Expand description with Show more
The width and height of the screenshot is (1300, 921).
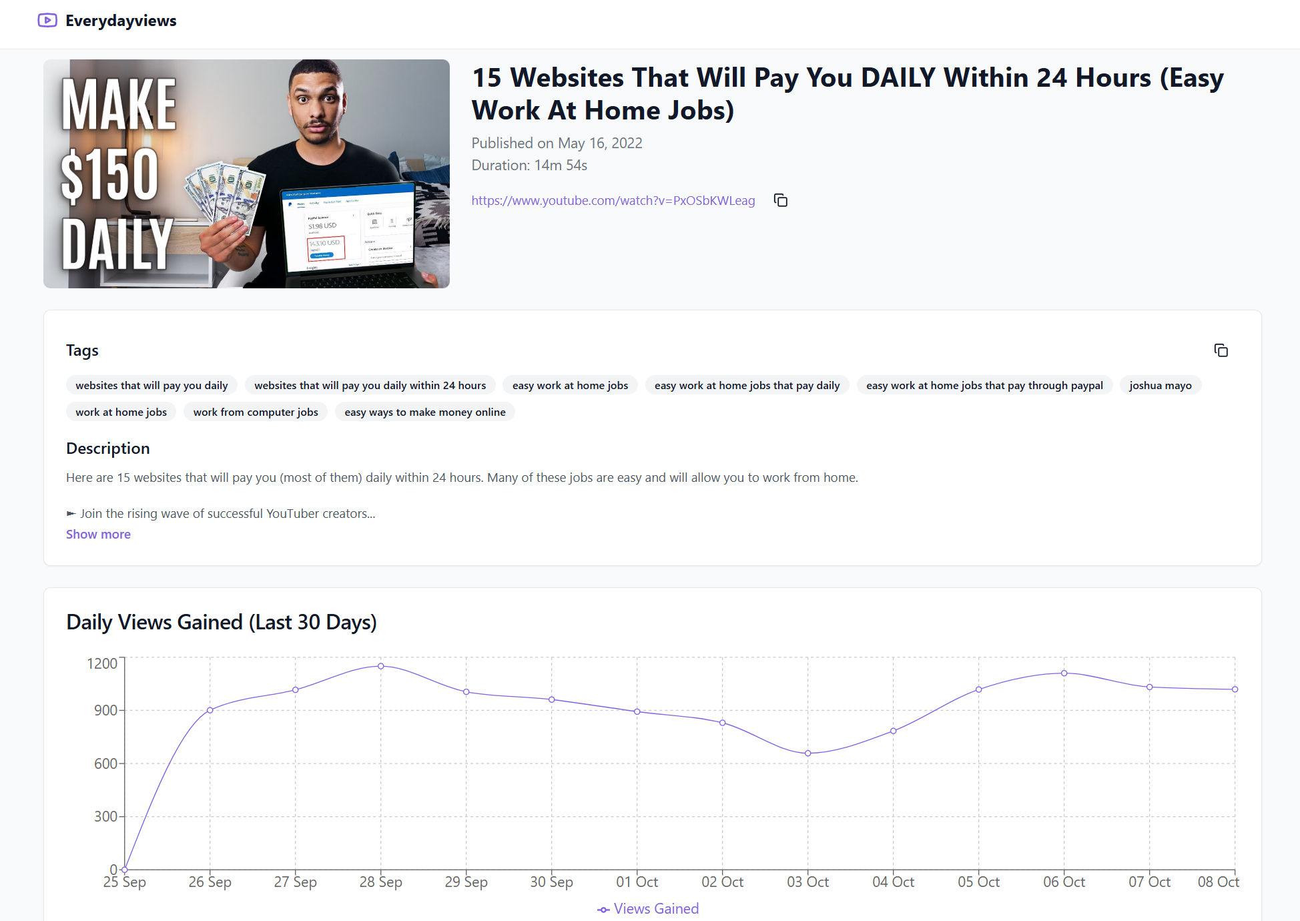[98, 534]
